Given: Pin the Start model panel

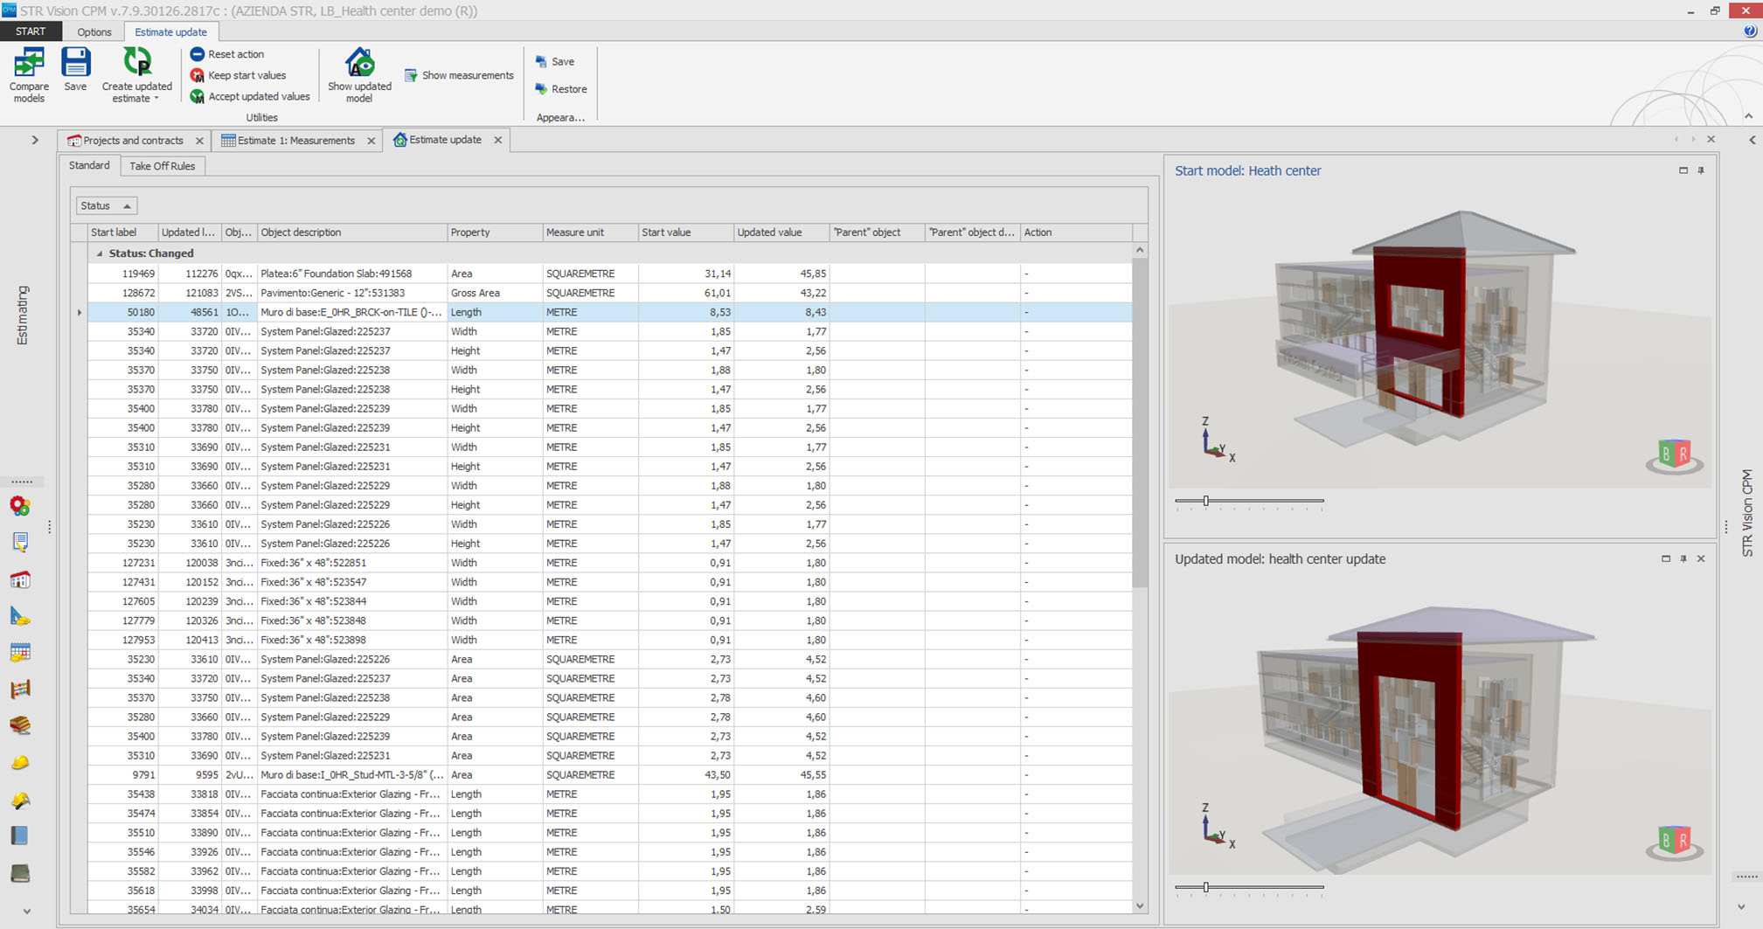Looking at the screenshot, I should pos(1701,170).
